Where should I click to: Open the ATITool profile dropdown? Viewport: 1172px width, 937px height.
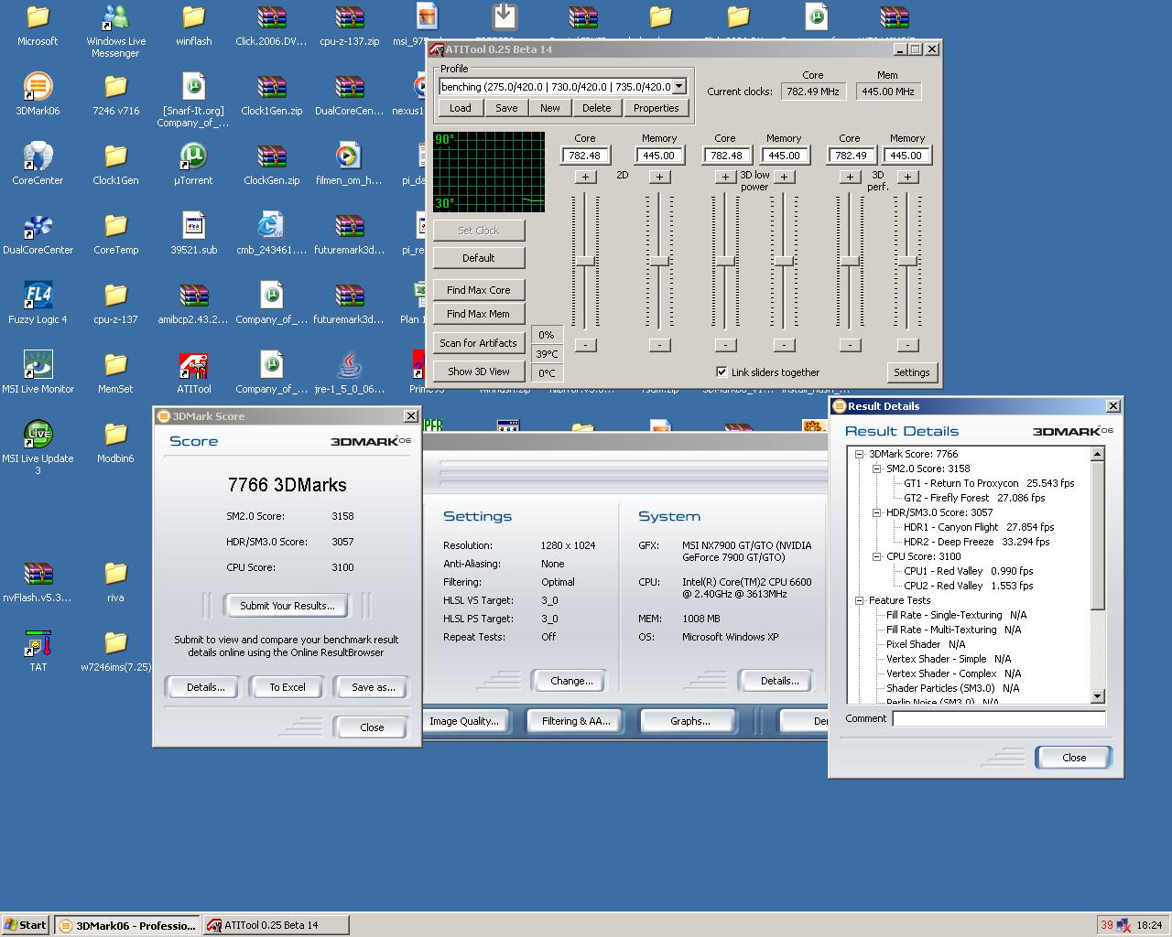pos(679,86)
